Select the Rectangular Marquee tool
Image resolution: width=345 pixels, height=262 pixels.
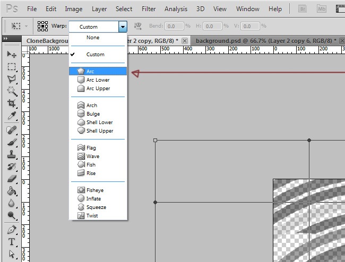11,67
